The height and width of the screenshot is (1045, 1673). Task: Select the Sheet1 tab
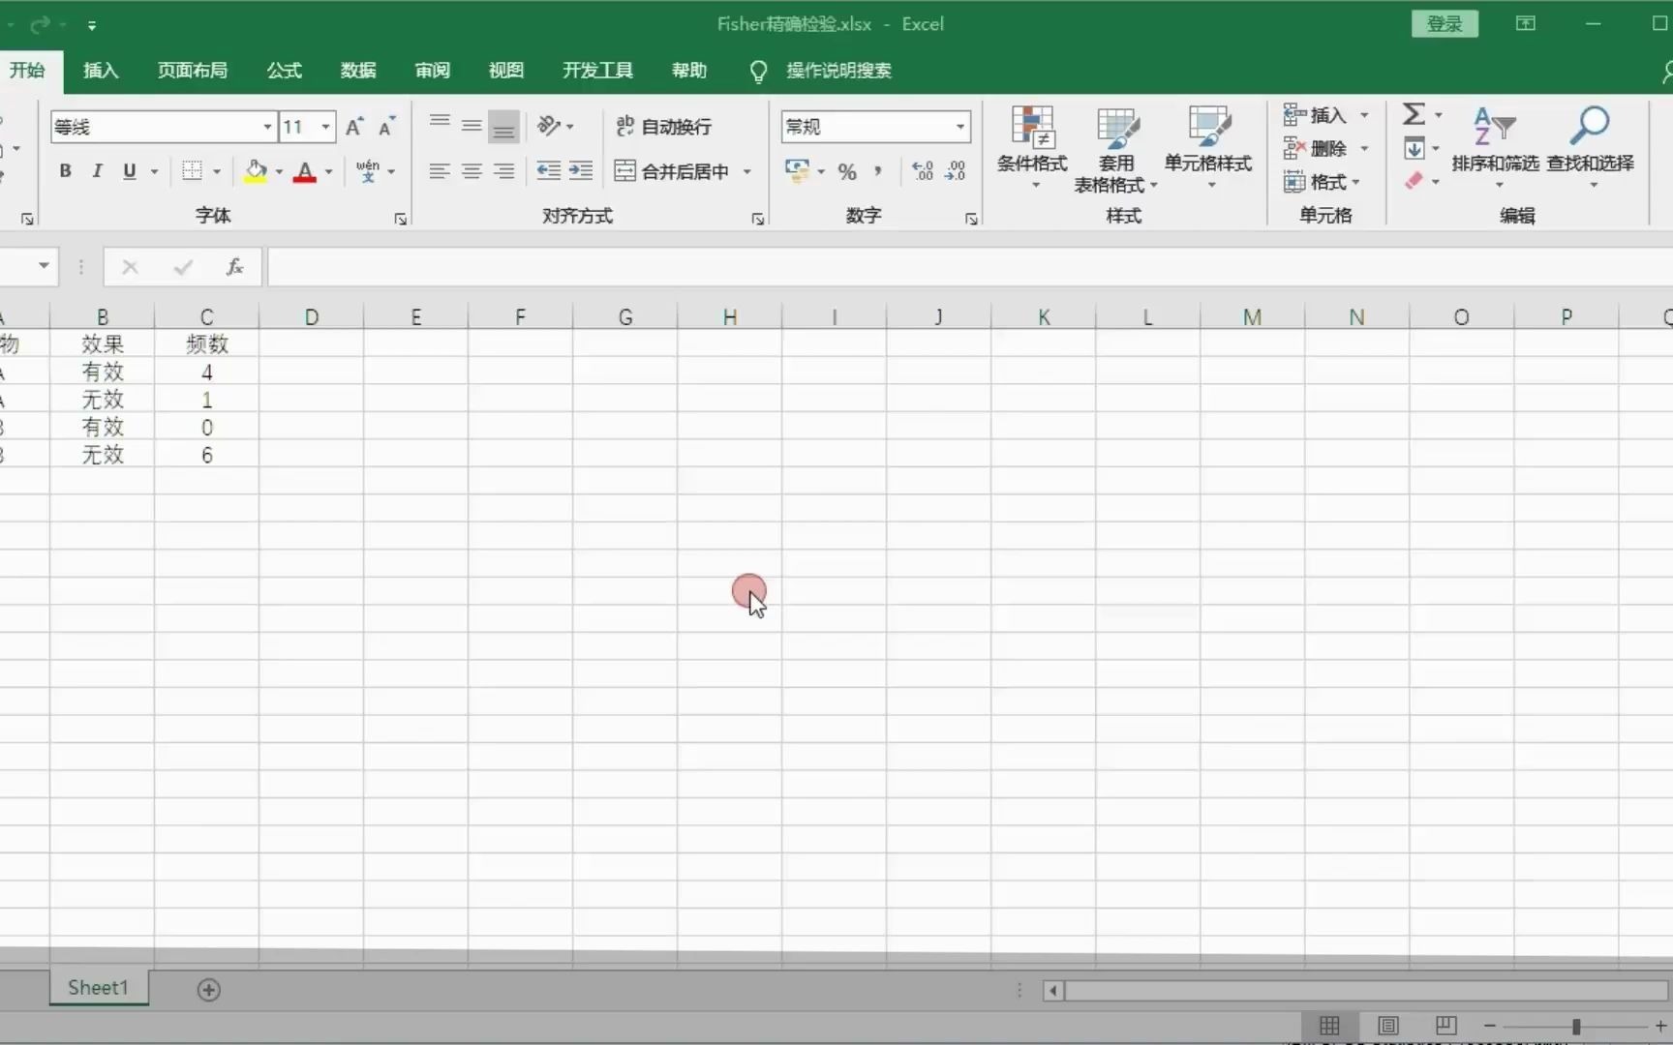tap(98, 988)
